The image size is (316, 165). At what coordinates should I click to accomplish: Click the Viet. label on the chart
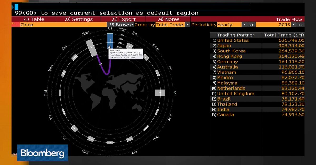pyautogui.click(x=156, y=138)
